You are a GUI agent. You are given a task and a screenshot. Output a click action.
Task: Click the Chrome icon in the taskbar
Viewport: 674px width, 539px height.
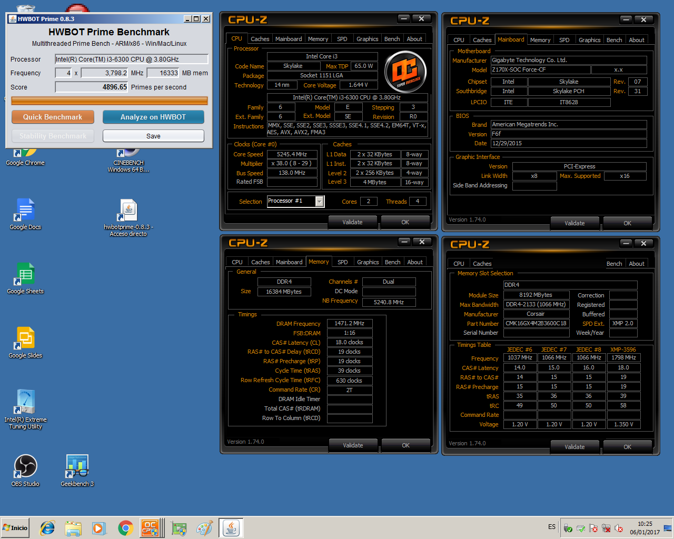[x=125, y=528]
